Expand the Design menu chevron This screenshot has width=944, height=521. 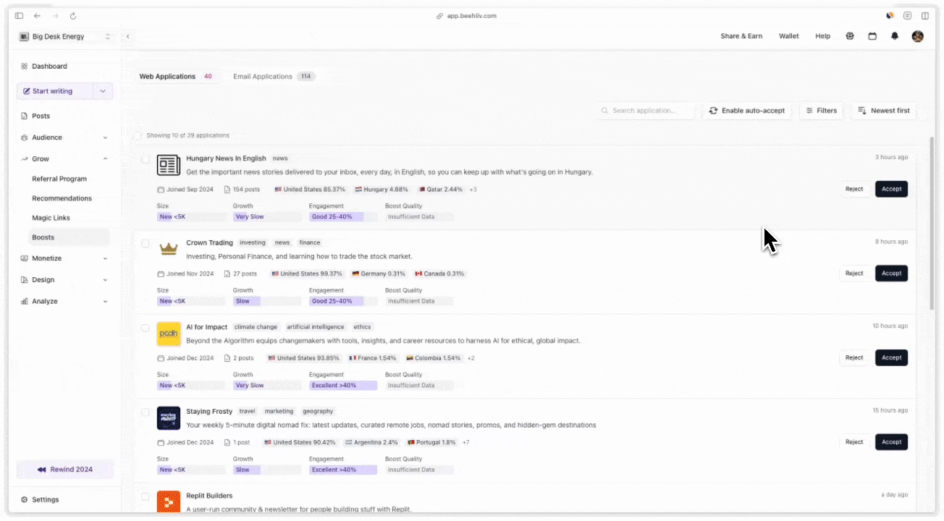(x=106, y=280)
